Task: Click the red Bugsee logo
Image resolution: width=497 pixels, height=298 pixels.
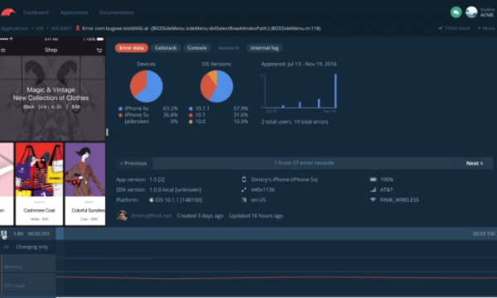Action: [x=8, y=12]
